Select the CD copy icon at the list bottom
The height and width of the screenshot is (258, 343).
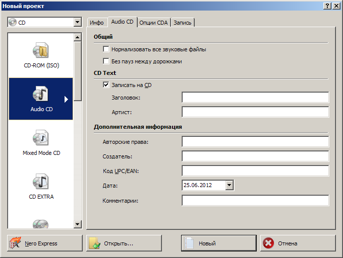coord(41,224)
